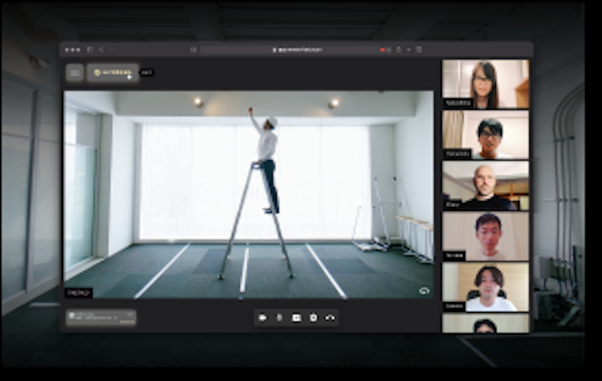This screenshot has width=602, height=381.
Task: Click the camera switch icon on main video
Action: click(x=424, y=291)
